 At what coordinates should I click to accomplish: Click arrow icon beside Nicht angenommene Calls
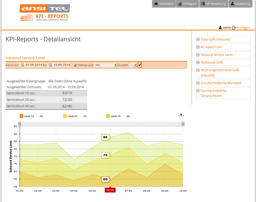pos(198,70)
